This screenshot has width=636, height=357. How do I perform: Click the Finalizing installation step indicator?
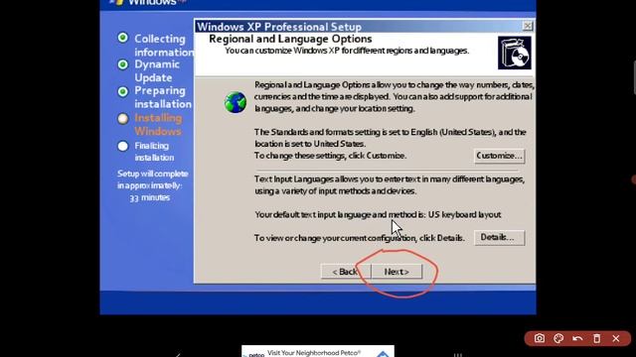pos(123,146)
